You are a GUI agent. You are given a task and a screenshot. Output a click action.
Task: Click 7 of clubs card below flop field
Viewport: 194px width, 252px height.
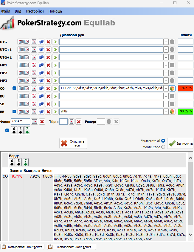coord(27,130)
